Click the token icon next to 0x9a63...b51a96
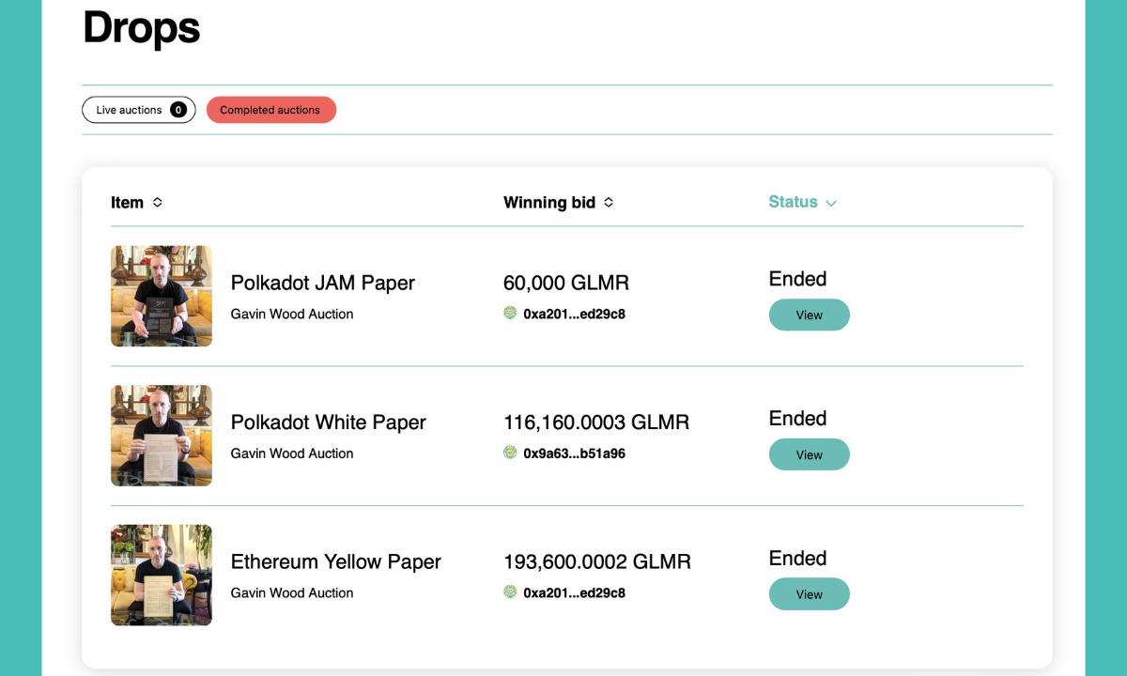The image size is (1127, 676). [x=510, y=453]
